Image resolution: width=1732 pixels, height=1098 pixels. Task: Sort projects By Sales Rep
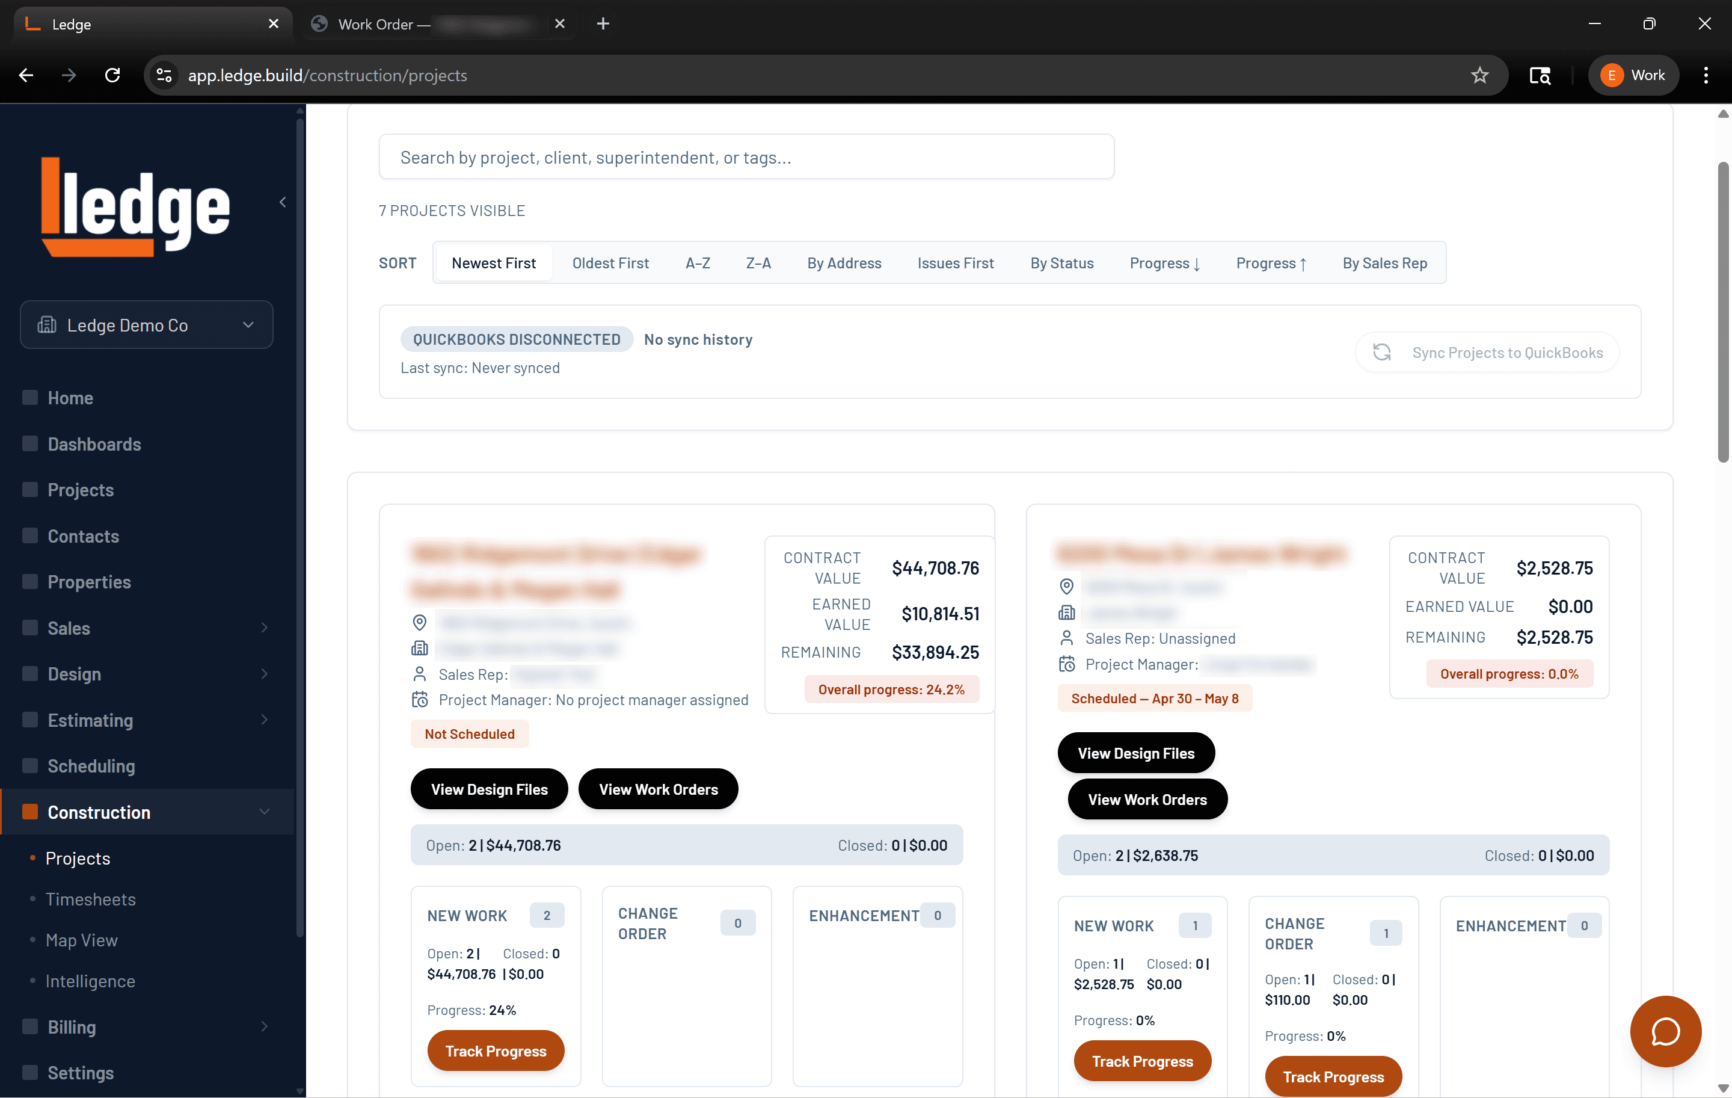pos(1384,263)
